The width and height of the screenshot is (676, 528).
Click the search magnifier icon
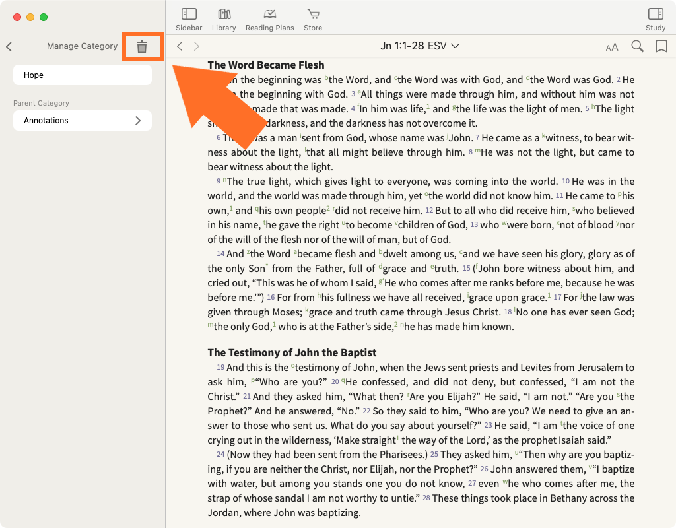tap(637, 46)
